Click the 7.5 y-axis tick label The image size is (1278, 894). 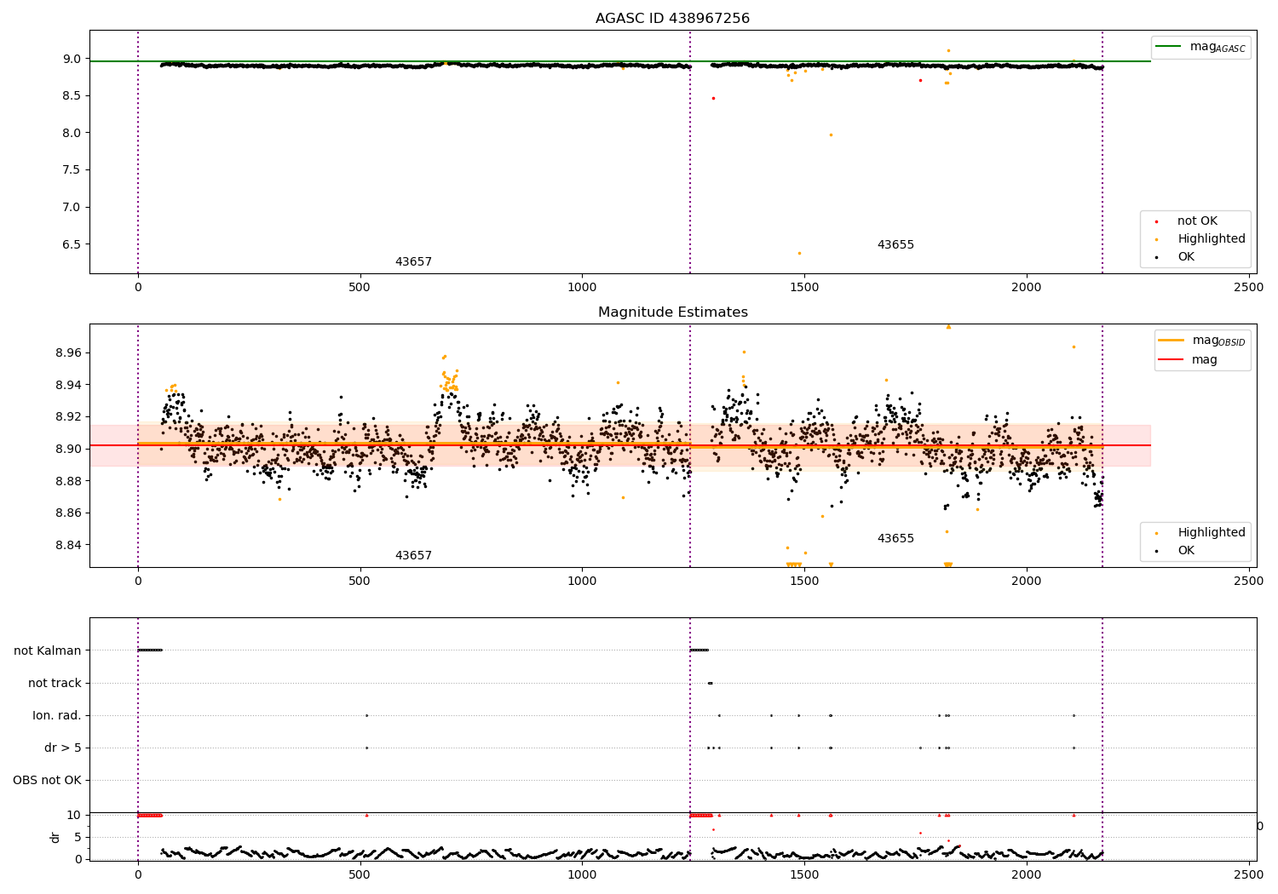[72, 169]
